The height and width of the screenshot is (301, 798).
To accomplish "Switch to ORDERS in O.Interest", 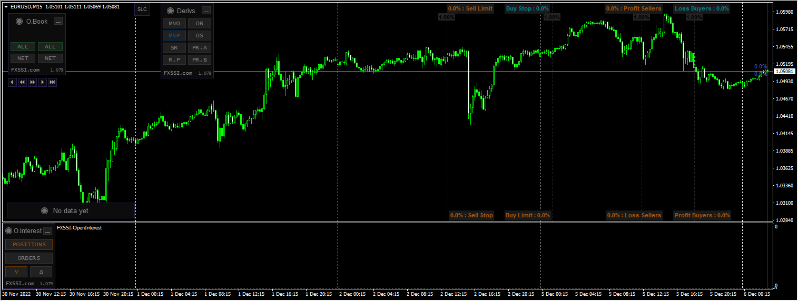I will point(29,258).
